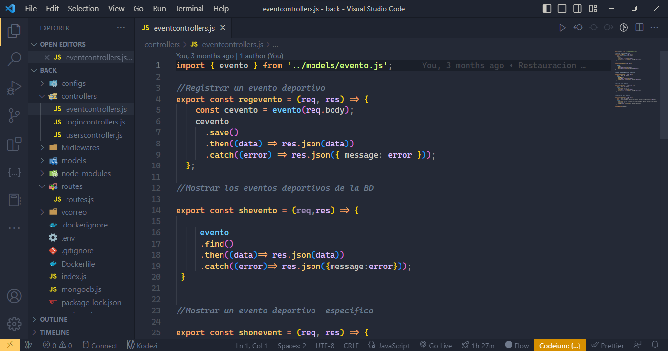Screen dimensions: 668x351
Task: Click controllers in breadcrumb path
Action: coord(162,45)
